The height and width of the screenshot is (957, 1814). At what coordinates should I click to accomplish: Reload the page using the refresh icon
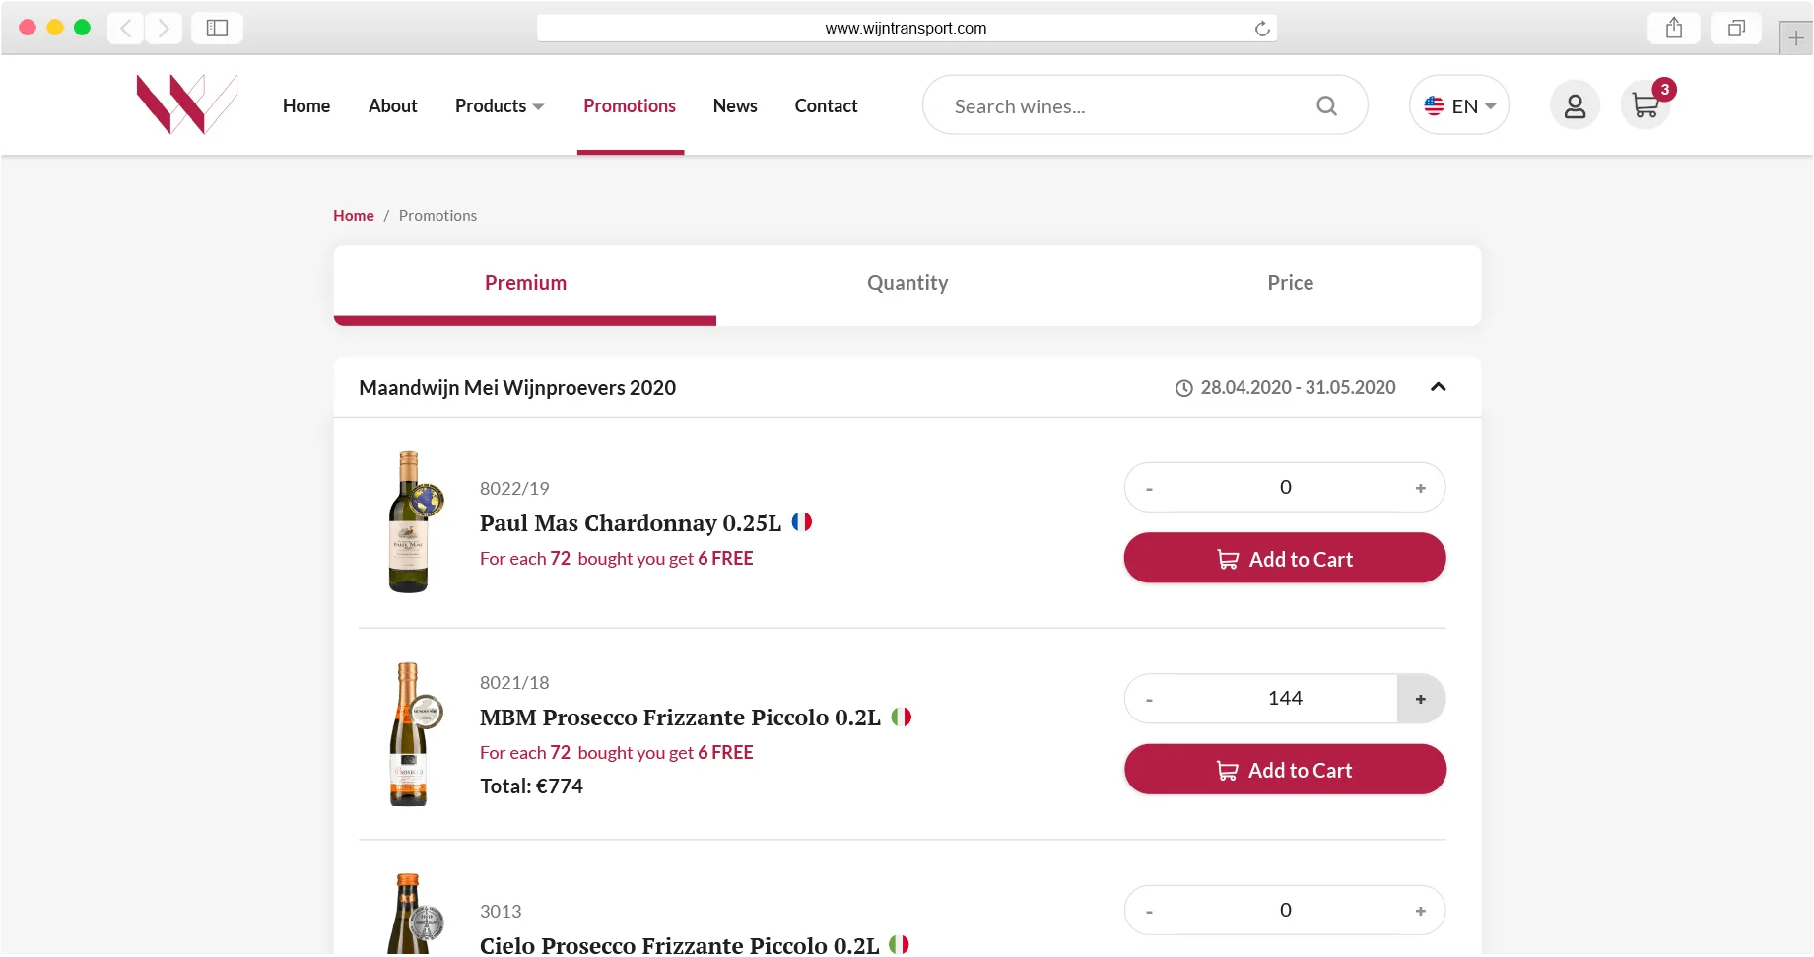pyautogui.click(x=1261, y=29)
